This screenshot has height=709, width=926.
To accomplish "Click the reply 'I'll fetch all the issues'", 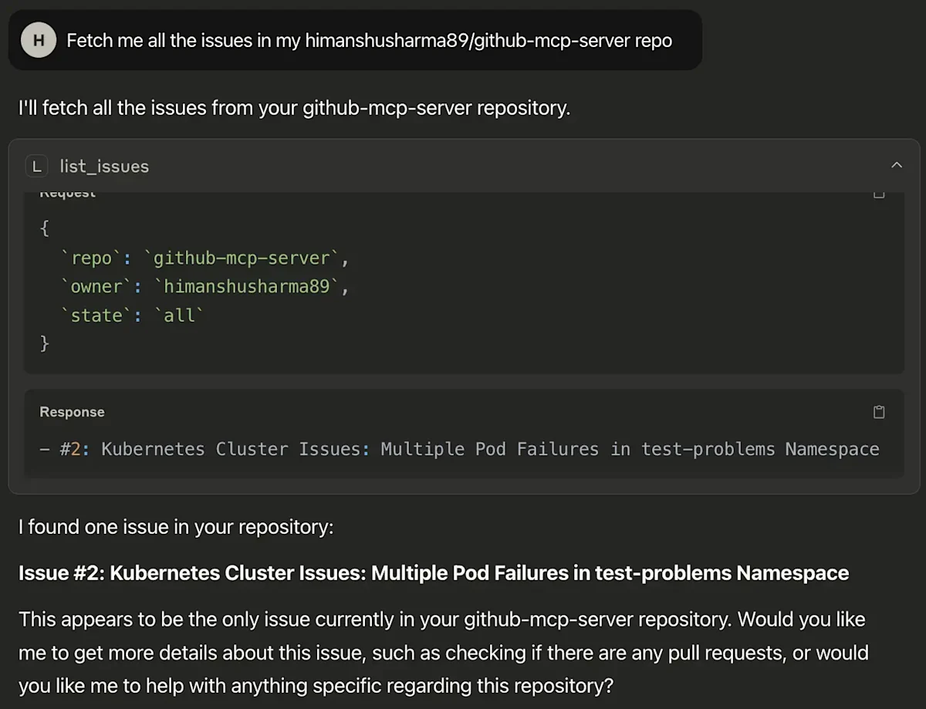I will click(294, 108).
